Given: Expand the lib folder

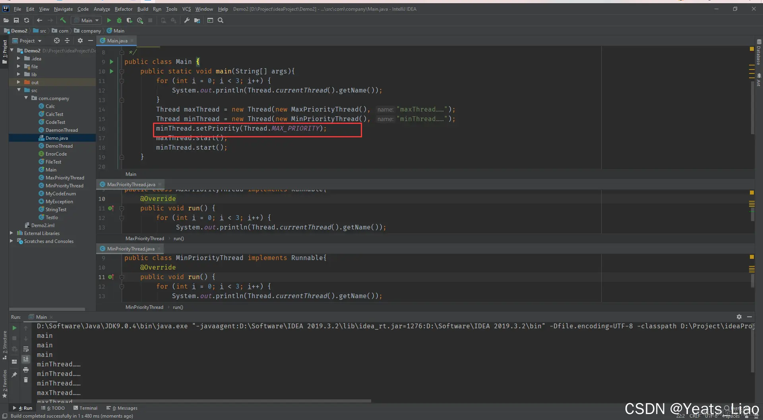Looking at the screenshot, I should click(18, 74).
